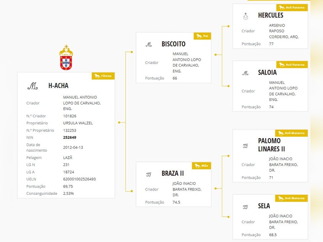Click the brand icon next to PALOMO LINARES II

pyautogui.click(x=245, y=146)
